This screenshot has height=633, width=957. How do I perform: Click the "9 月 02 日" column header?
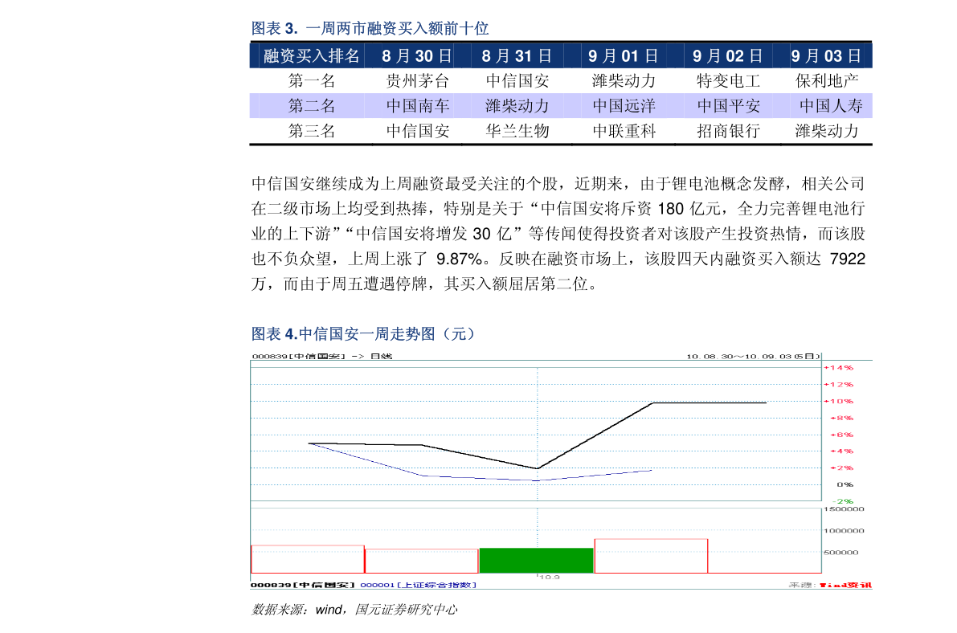[727, 56]
